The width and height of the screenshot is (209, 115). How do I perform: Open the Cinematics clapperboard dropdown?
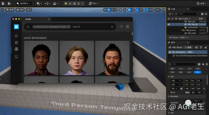point(55,4)
